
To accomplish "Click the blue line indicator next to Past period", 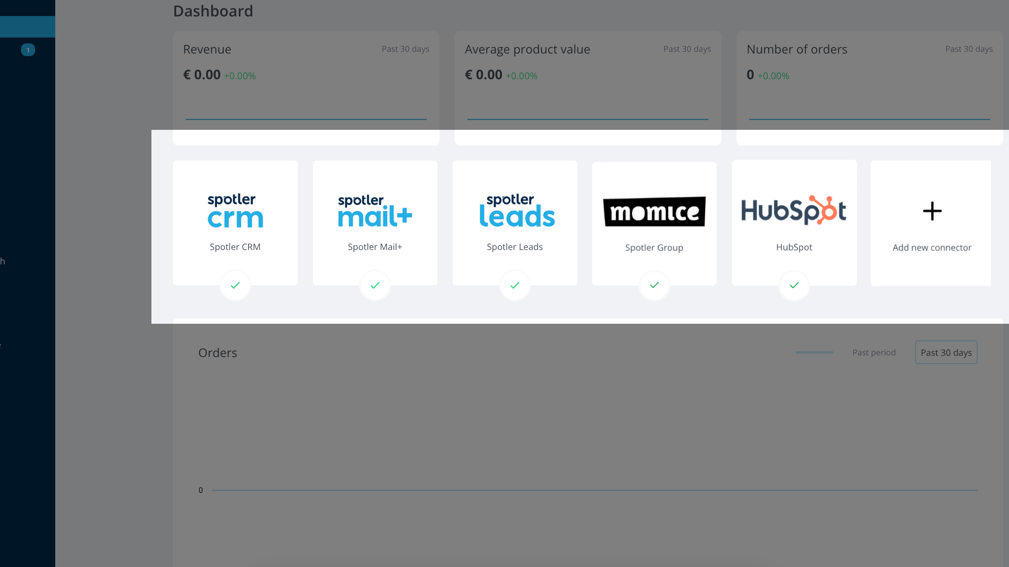I will (814, 352).
